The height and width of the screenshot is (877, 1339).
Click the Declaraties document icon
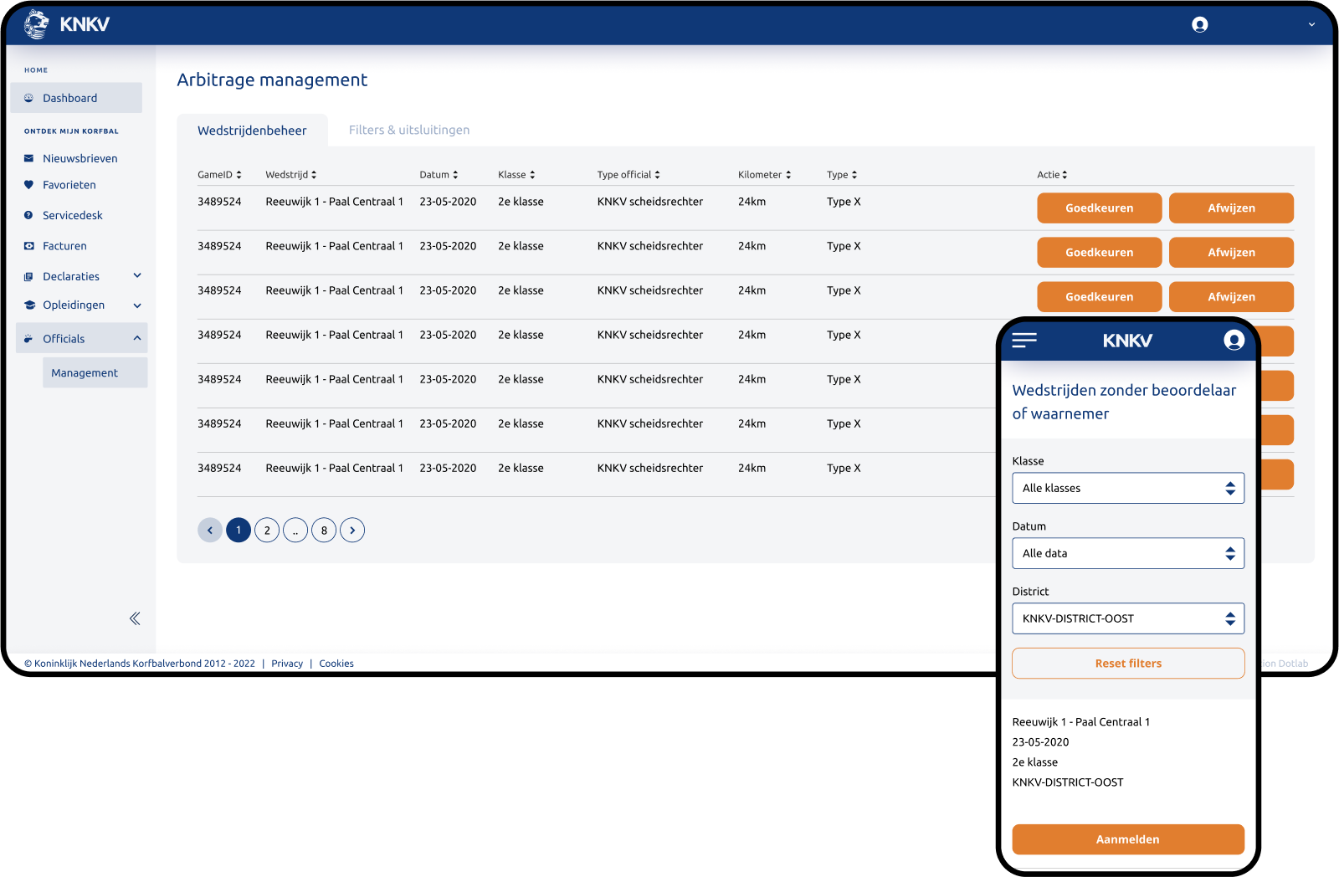28,276
